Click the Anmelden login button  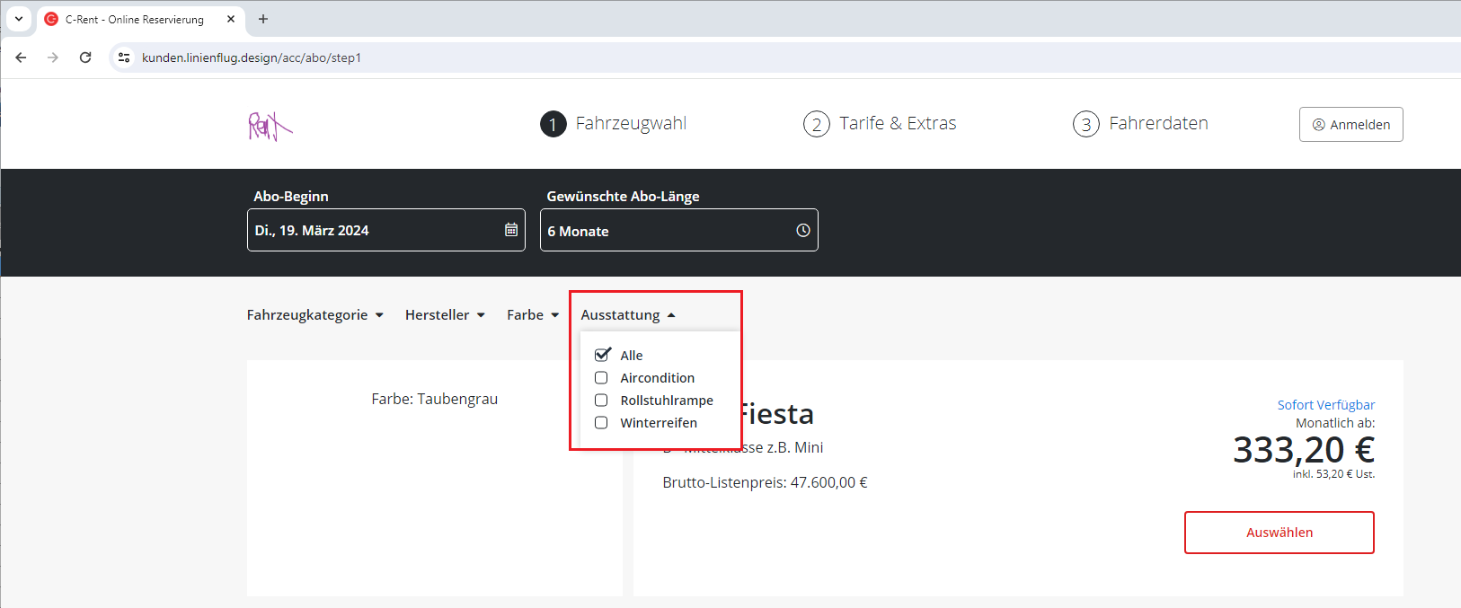1350,125
